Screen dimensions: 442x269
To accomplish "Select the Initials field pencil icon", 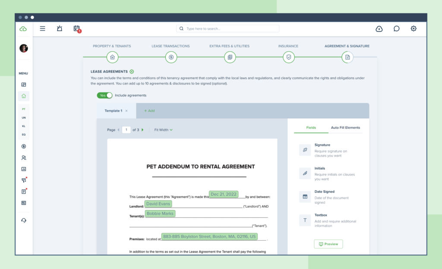I will tap(305, 173).
